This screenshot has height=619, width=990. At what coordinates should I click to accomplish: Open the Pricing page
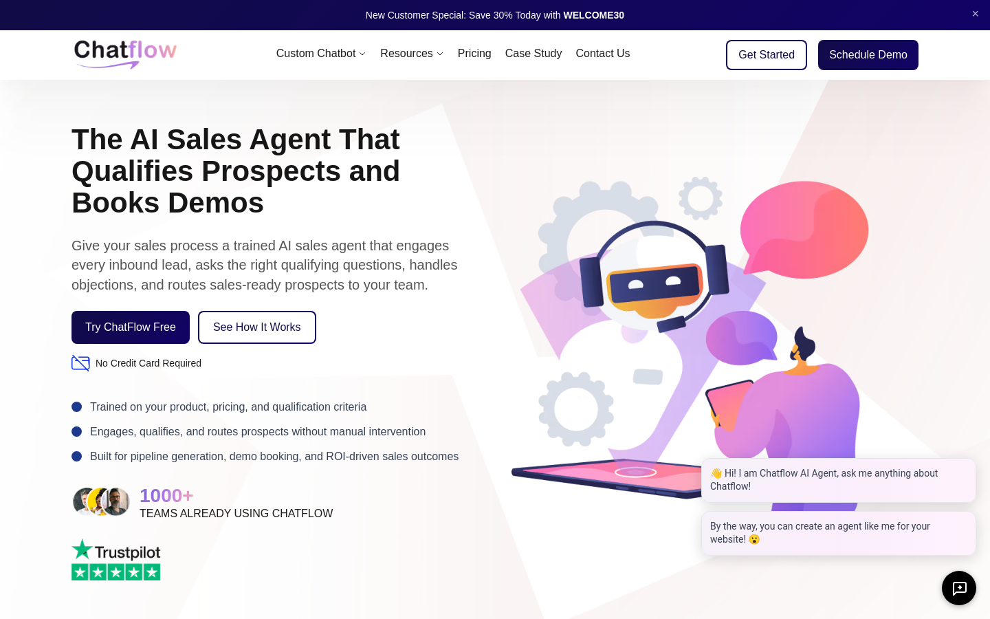tap(474, 54)
